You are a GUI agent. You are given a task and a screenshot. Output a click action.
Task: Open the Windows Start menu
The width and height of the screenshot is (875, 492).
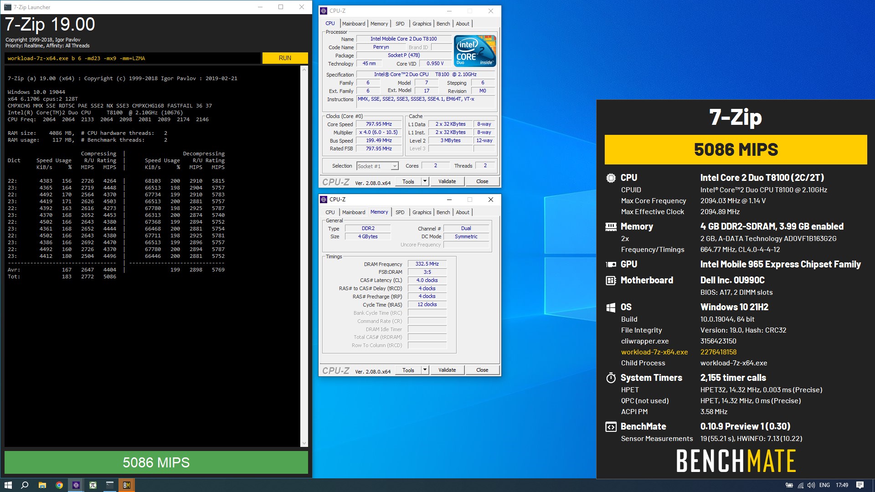coord(8,485)
